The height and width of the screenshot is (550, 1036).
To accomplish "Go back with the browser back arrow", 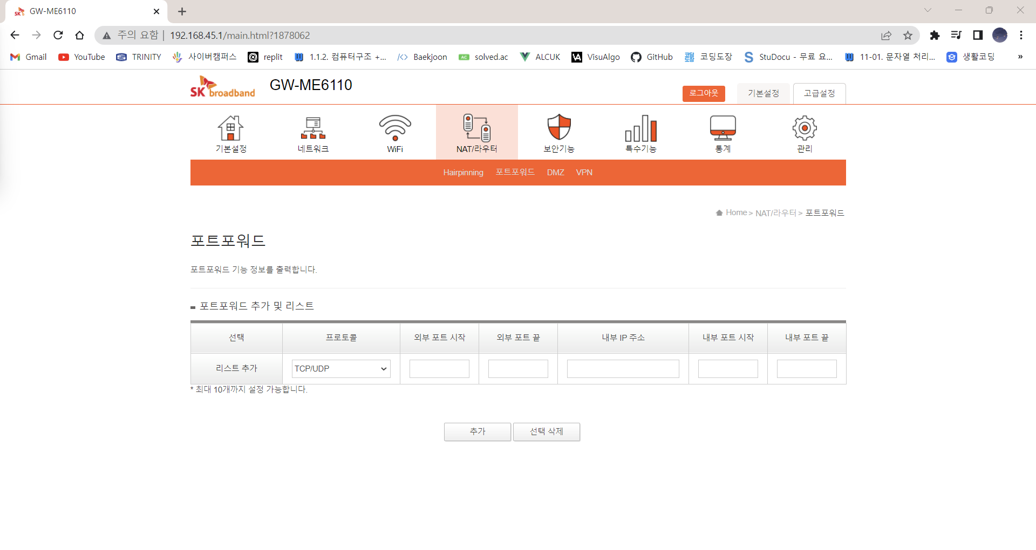I will point(15,35).
